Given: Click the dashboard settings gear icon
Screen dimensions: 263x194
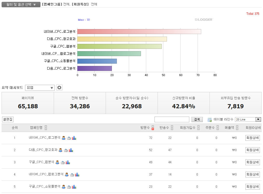Looking at the screenshot, I should 59,88.
